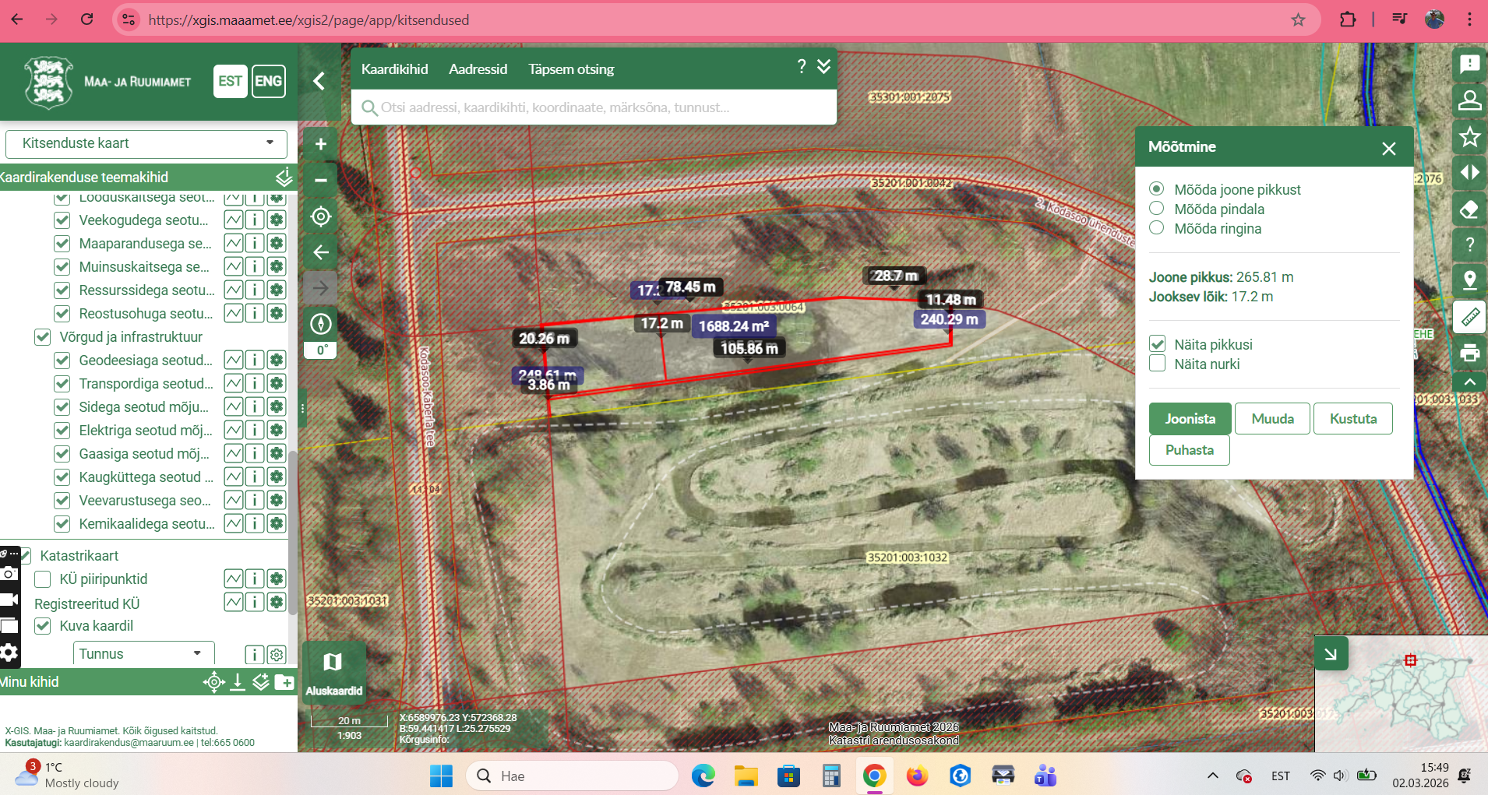Collapse the left sidebar panel arrow
The height and width of the screenshot is (795, 1488).
coord(319,81)
